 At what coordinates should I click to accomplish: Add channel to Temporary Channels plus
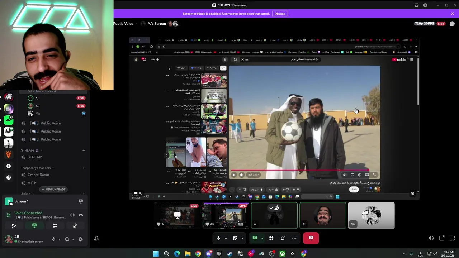tap(84, 168)
